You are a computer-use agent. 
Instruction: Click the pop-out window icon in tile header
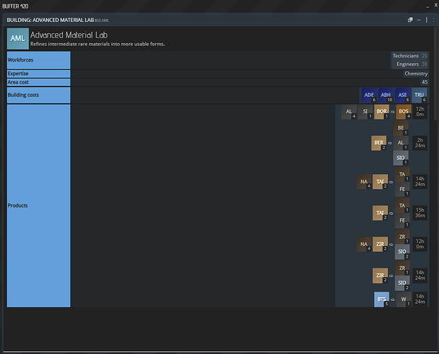point(410,20)
